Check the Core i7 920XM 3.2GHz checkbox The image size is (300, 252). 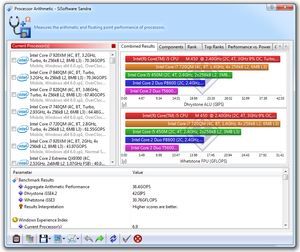tap(14, 60)
